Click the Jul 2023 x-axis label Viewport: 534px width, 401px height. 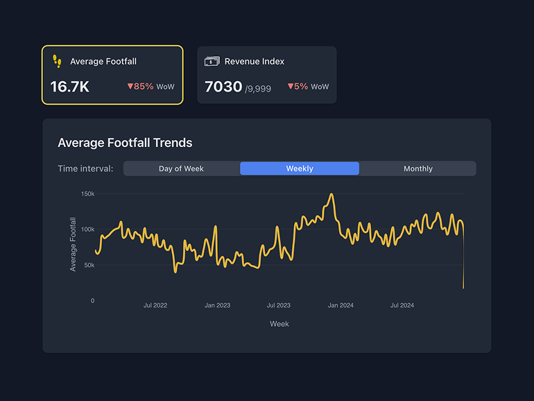point(279,305)
